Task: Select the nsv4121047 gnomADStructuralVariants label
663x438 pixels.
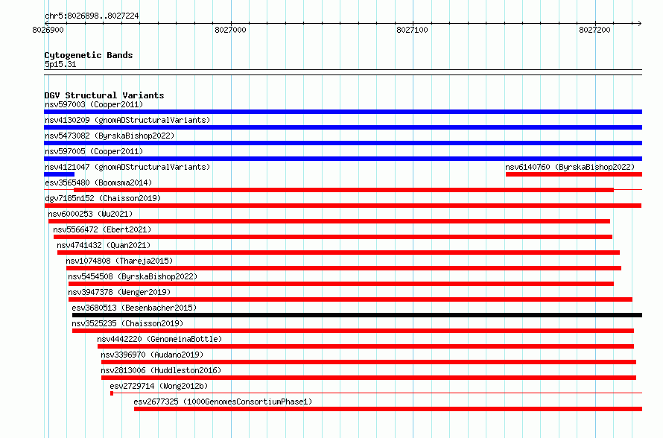Action: click(x=127, y=167)
